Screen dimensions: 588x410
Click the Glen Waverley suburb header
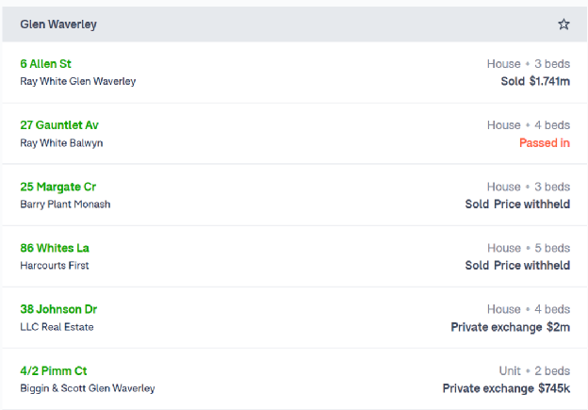pos(58,25)
